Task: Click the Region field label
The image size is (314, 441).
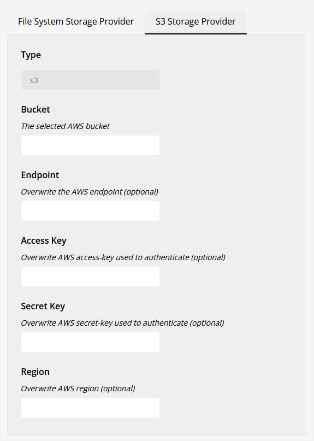Action: pyautogui.click(x=35, y=372)
